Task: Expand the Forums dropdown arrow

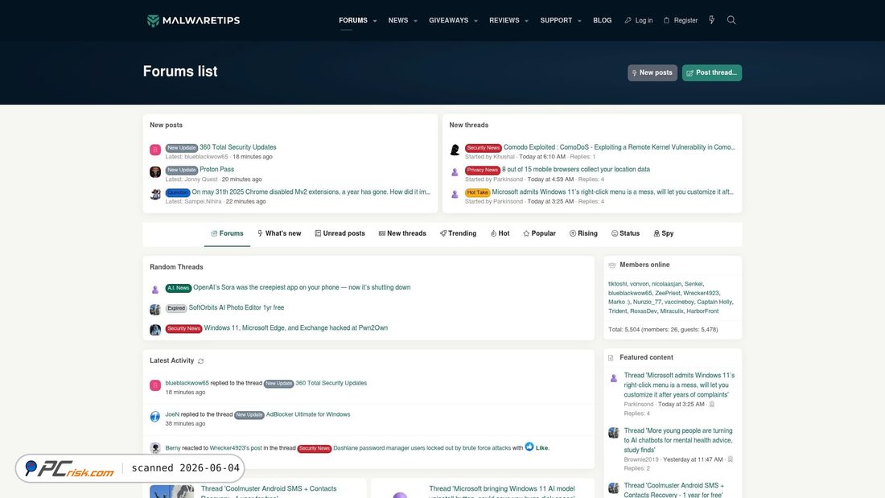Action: click(x=375, y=21)
